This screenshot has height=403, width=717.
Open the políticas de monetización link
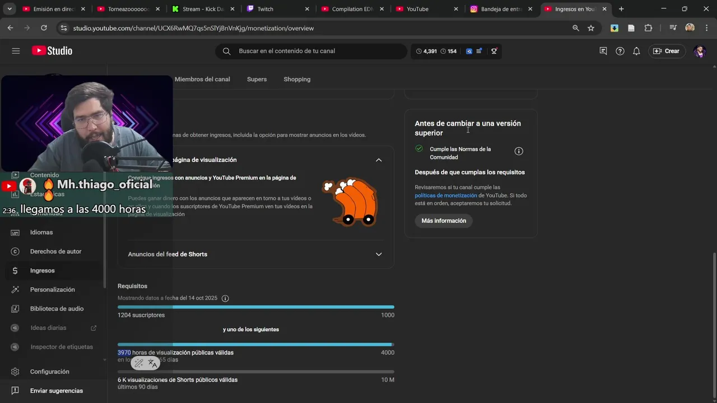tap(446, 195)
